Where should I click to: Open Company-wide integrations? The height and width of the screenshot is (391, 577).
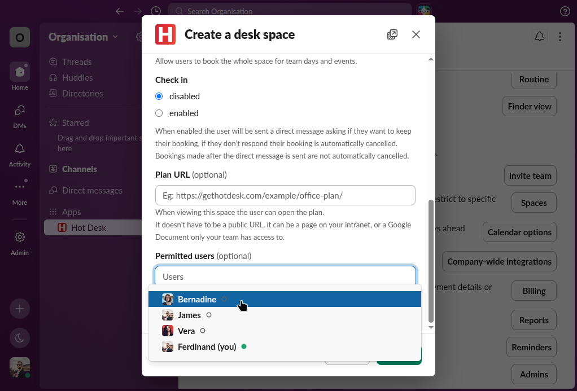[499, 262]
